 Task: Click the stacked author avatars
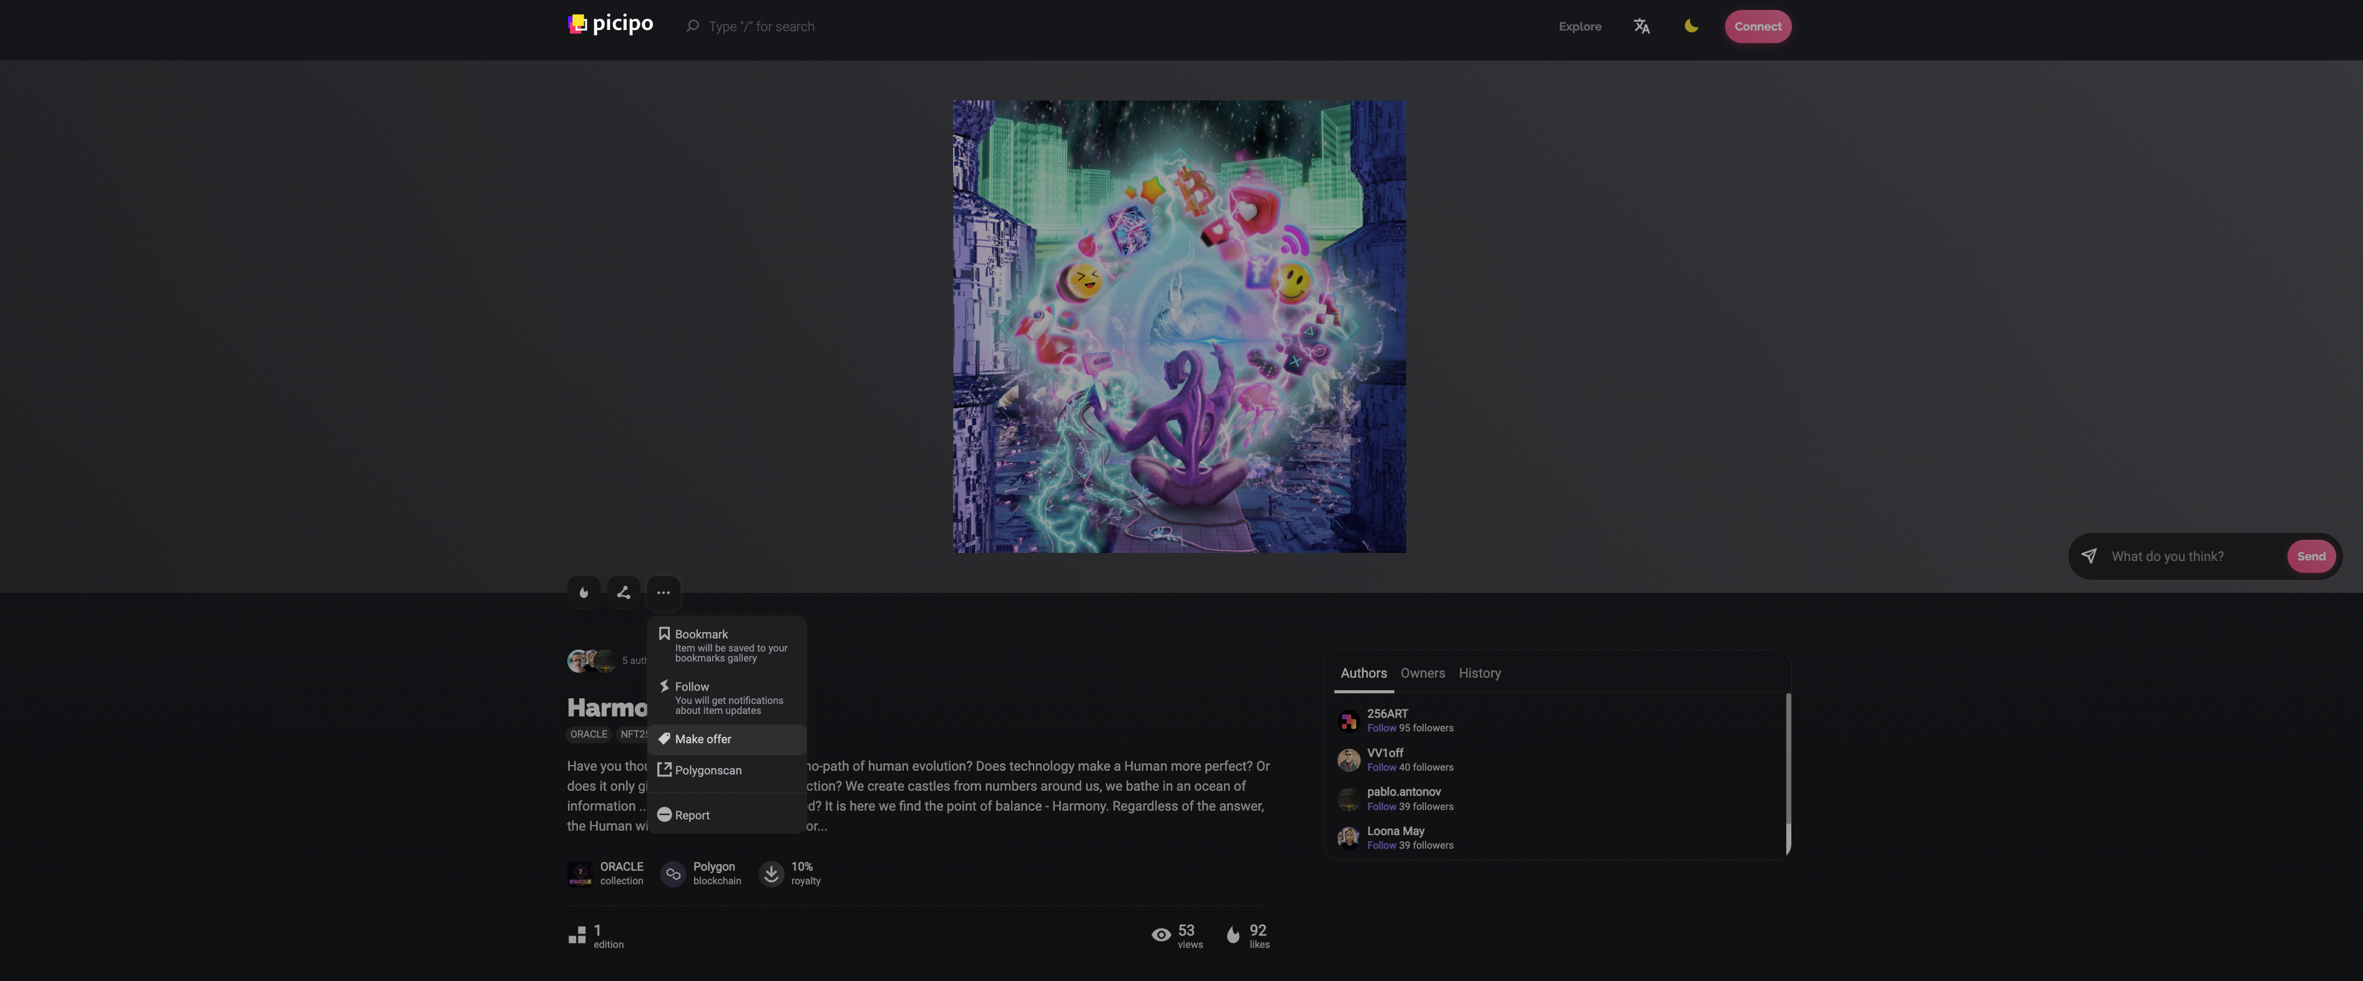coord(592,660)
